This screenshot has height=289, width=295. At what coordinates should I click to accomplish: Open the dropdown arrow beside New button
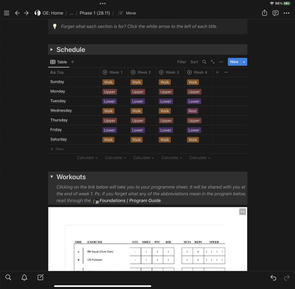coord(244,62)
